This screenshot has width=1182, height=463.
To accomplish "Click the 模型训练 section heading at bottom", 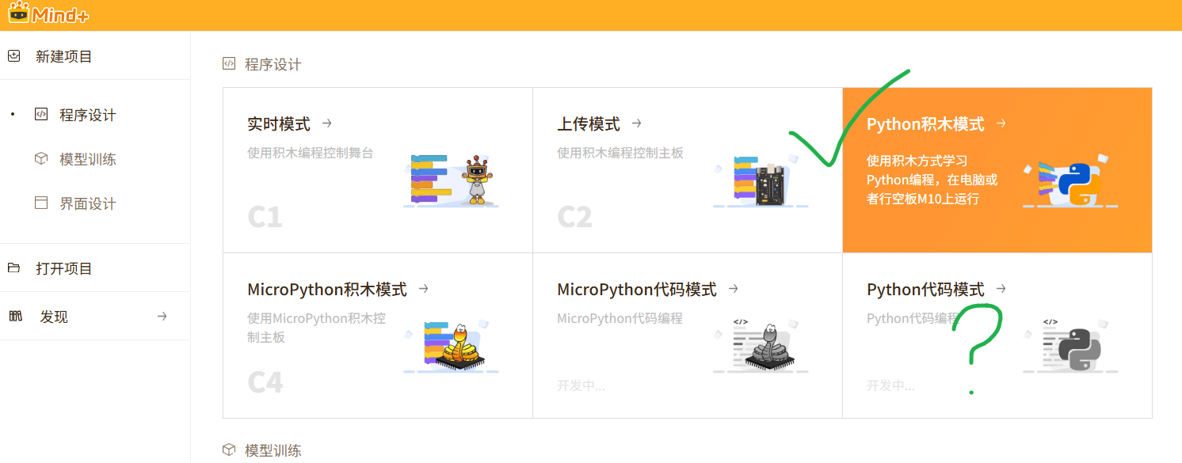I will (x=273, y=450).
